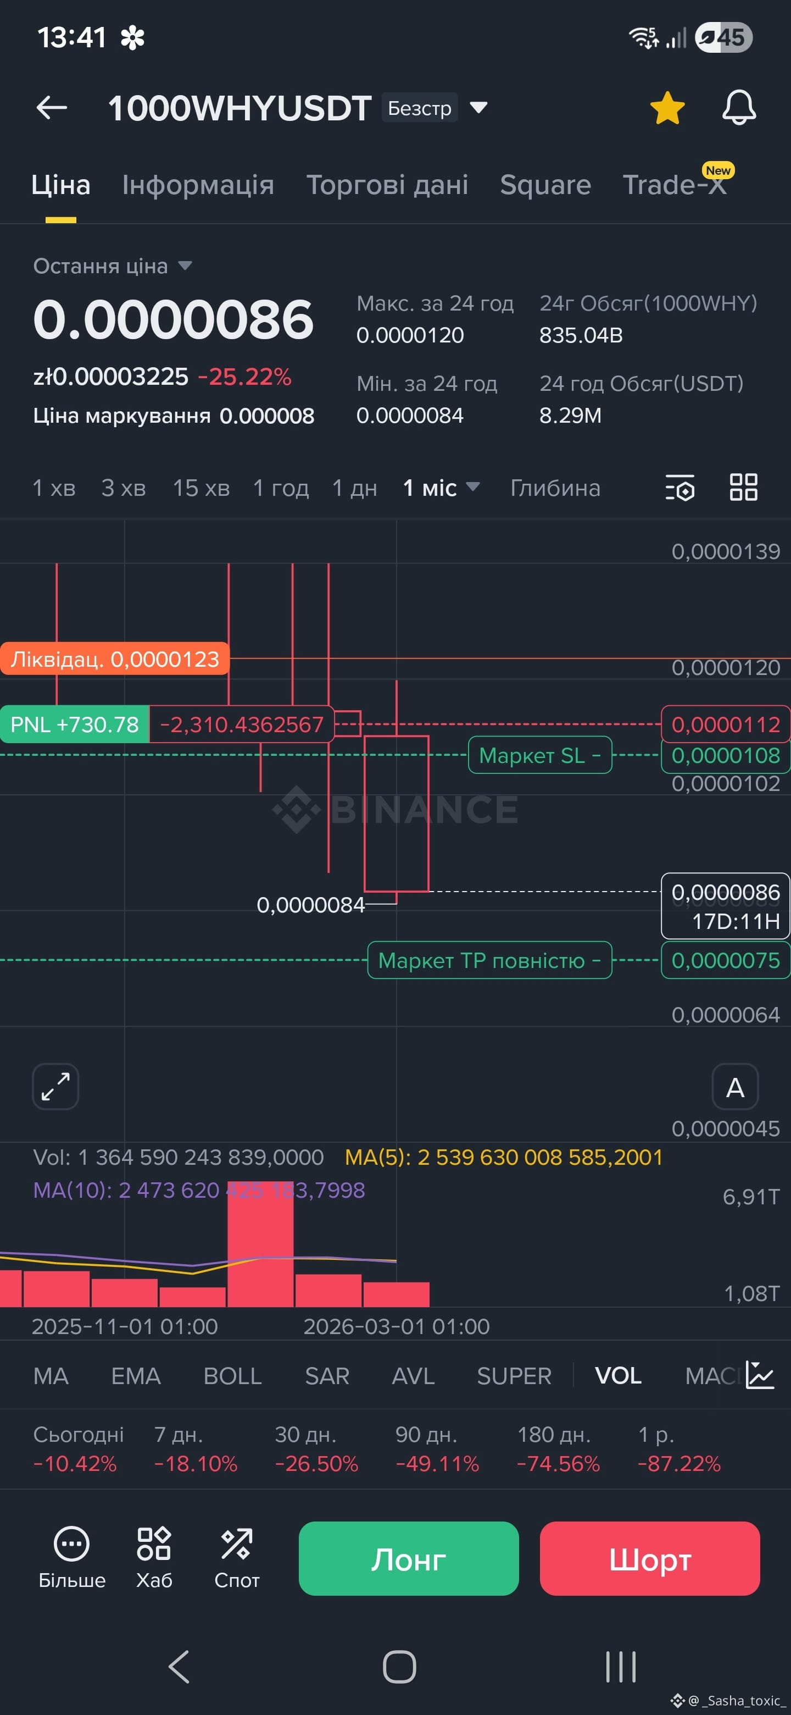Enable the SUPER indicator
Image resolution: width=791 pixels, height=1715 pixels.
(x=514, y=1376)
